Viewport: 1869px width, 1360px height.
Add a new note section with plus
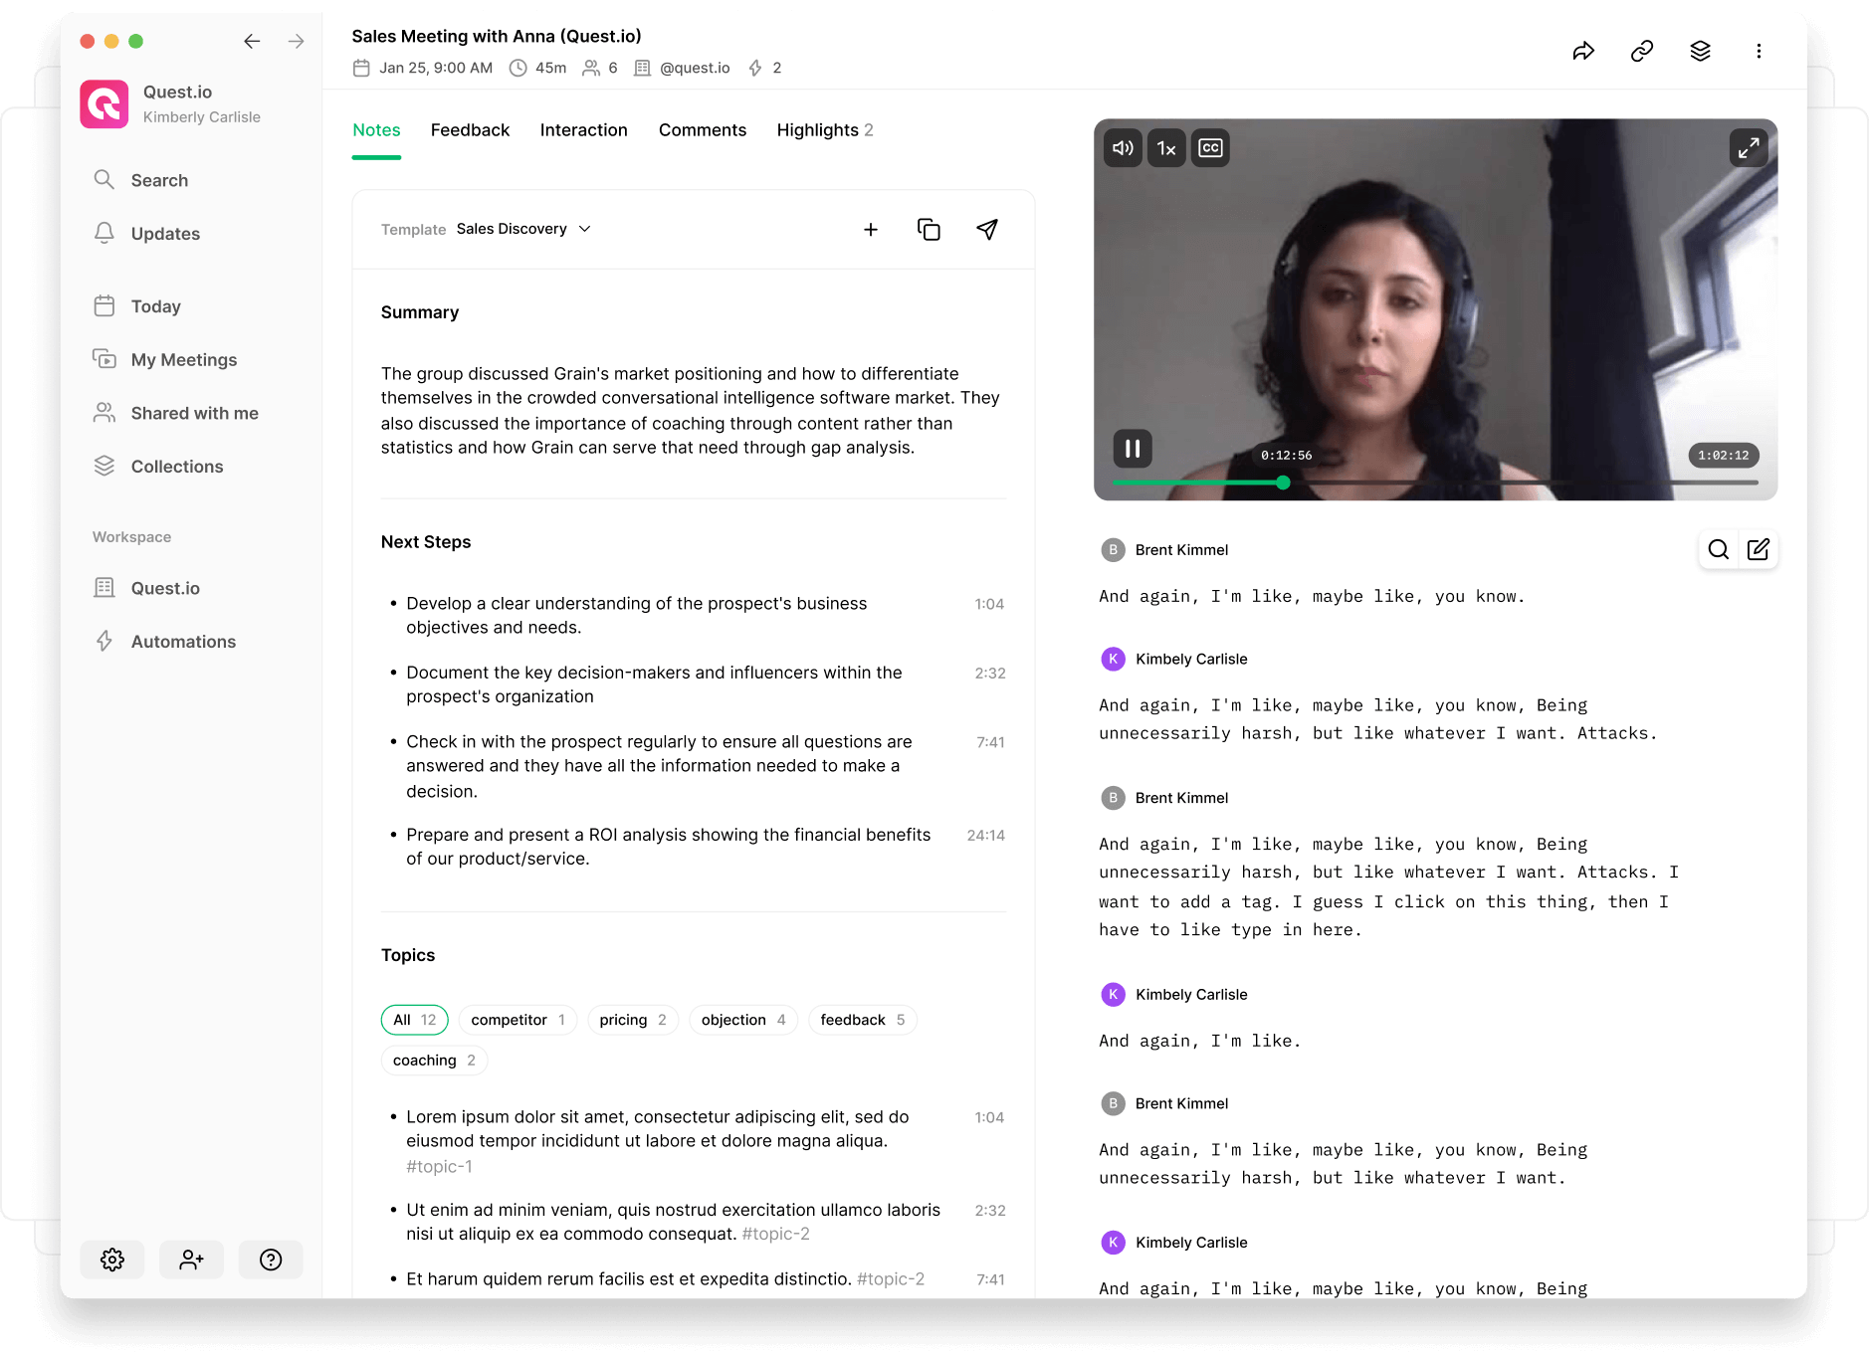871,230
